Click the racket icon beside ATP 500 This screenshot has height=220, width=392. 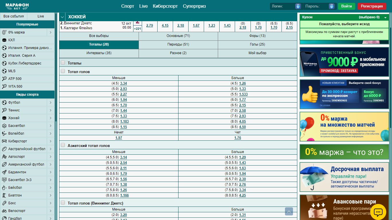pyautogui.click(x=4, y=79)
